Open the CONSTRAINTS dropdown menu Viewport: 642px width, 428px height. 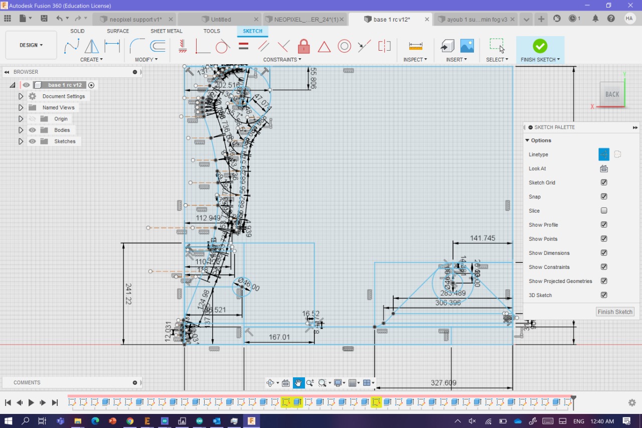pos(282,60)
